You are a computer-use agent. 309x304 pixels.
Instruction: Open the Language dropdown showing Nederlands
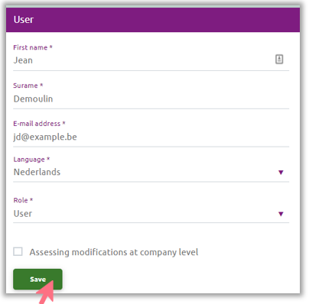point(151,173)
